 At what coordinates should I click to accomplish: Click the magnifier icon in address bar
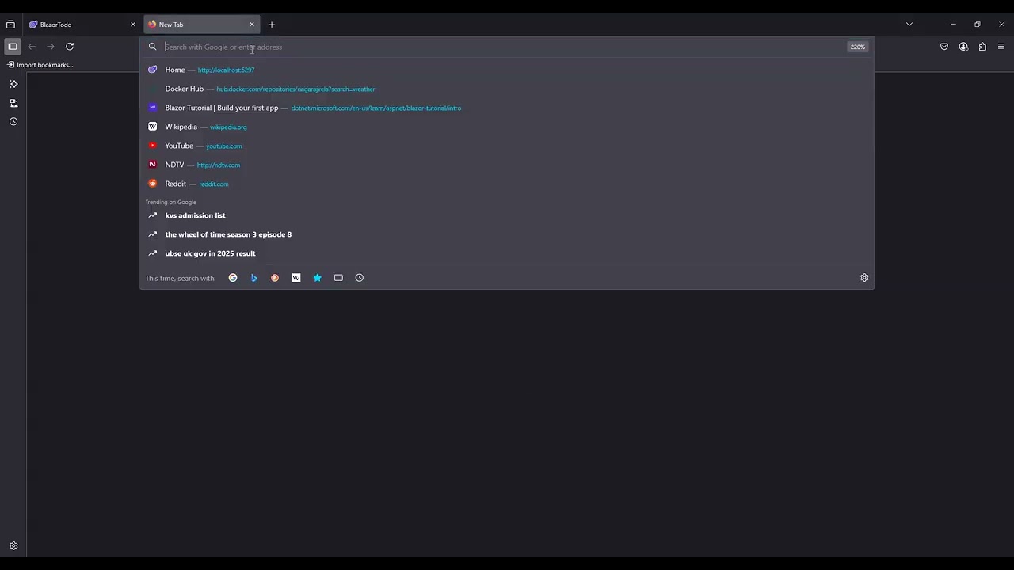point(153,47)
